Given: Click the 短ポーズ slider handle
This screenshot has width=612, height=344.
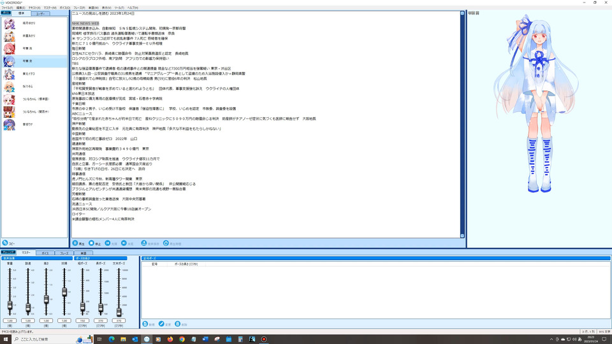Looking at the screenshot, I should tap(82, 307).
